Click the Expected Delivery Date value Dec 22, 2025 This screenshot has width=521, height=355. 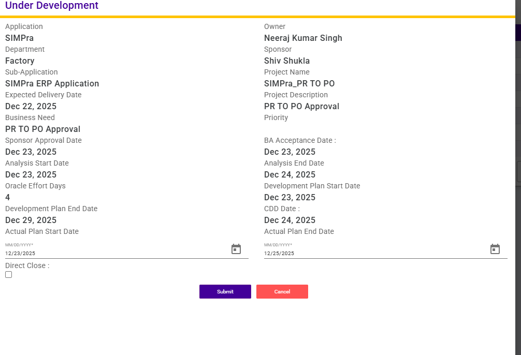click(31, 106)
